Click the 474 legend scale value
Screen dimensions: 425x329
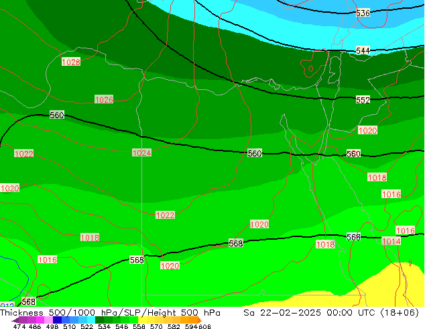click(19, 326)
